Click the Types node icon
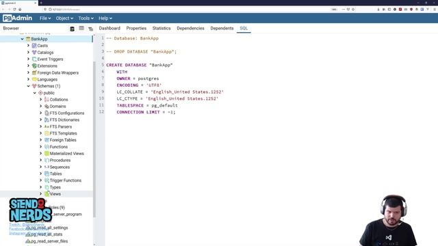Viewport: 438px width, 246px height. coord(47,187)
